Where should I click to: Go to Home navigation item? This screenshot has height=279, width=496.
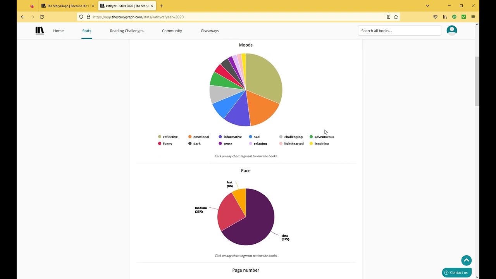pos(59,31)
